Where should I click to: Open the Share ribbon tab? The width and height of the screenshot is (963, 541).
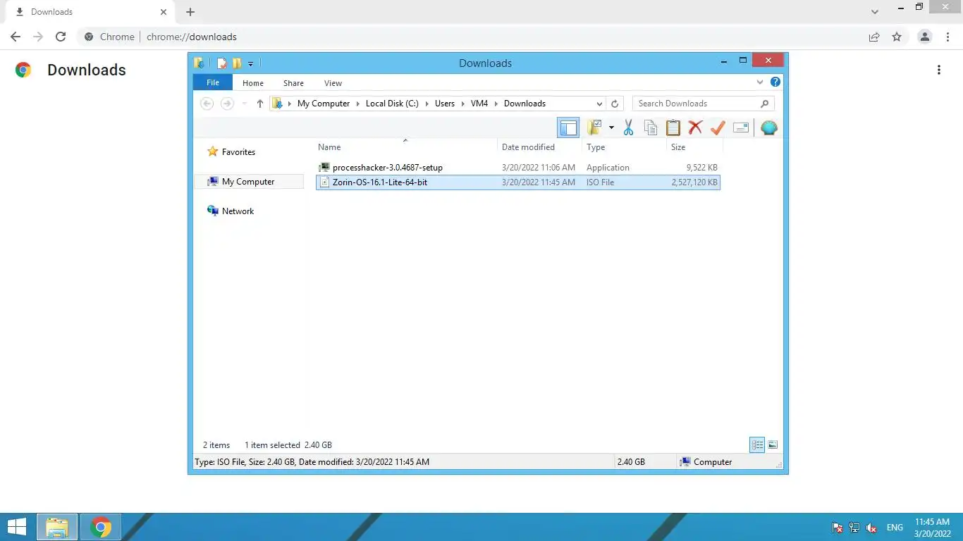tap(293, 83)
